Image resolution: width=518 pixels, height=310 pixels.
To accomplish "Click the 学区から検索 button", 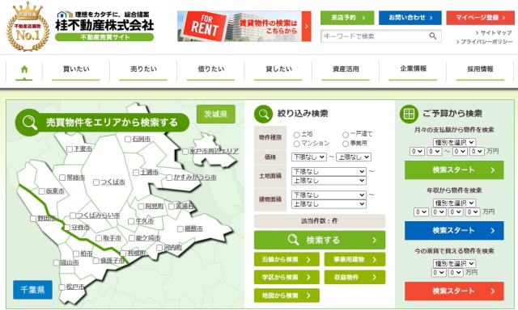I will tap(287, 278).
